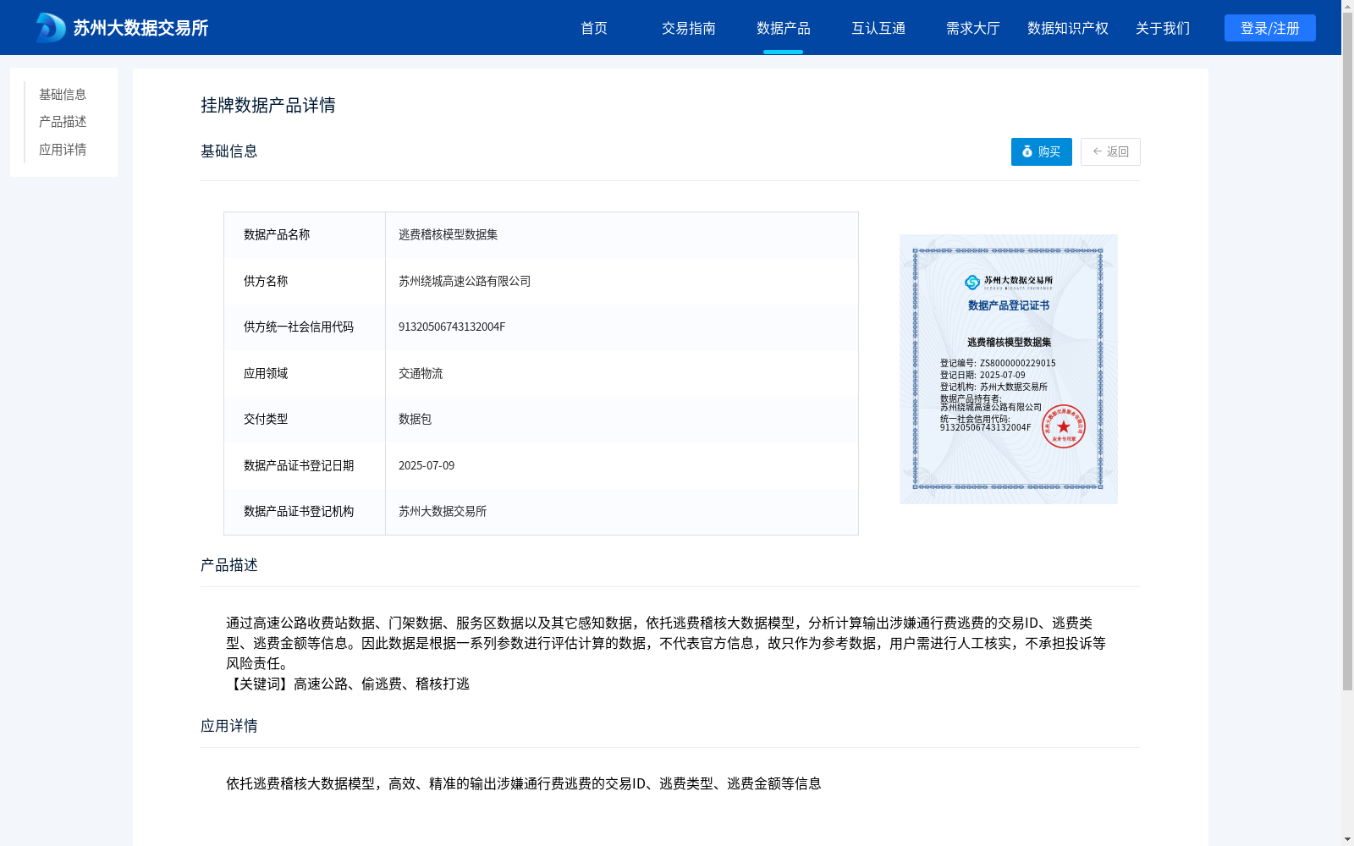Jump to 应用详情 in the sidebar

pyautogui.click(x=63, y=150)
